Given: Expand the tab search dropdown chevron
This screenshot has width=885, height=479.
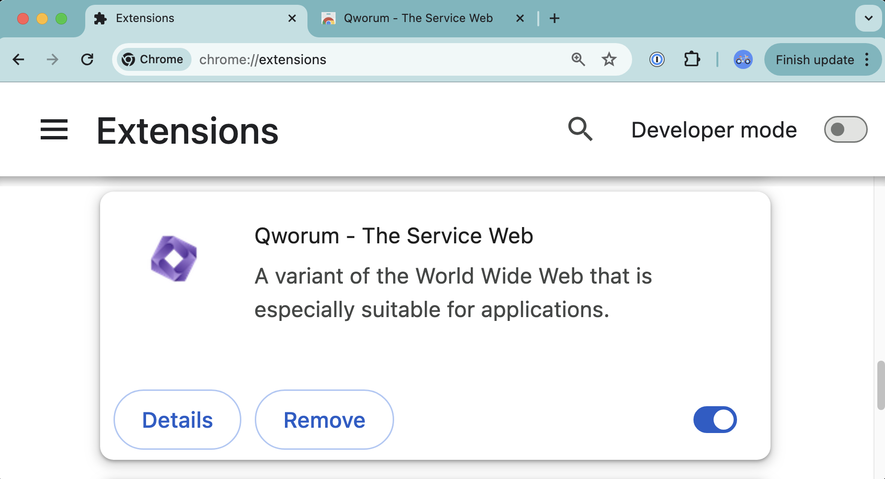Looking at the screenshot, I should [x=868, y=18].
